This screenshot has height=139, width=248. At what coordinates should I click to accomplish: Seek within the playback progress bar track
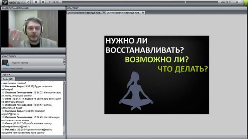point(140,2)
